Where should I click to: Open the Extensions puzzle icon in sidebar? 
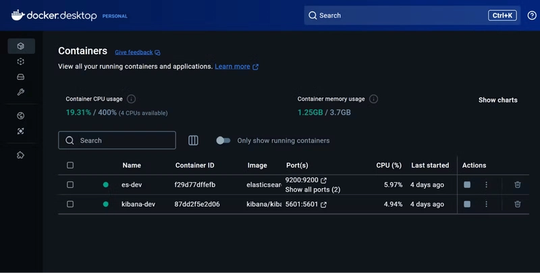point(21,155)
